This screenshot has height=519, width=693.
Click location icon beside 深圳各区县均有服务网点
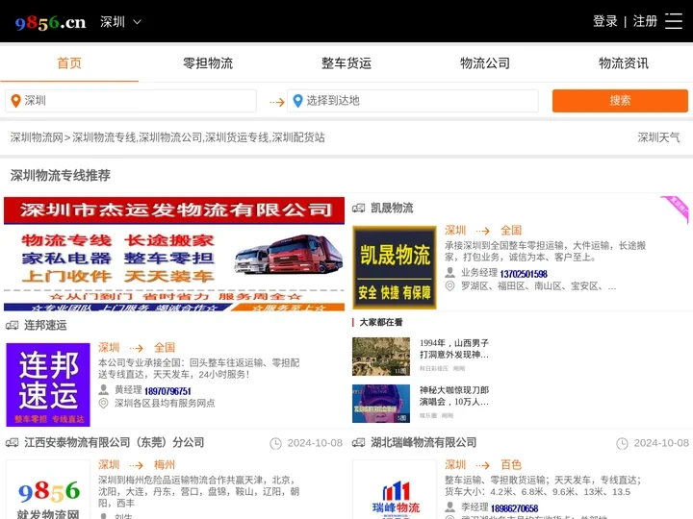click(103, 404)
